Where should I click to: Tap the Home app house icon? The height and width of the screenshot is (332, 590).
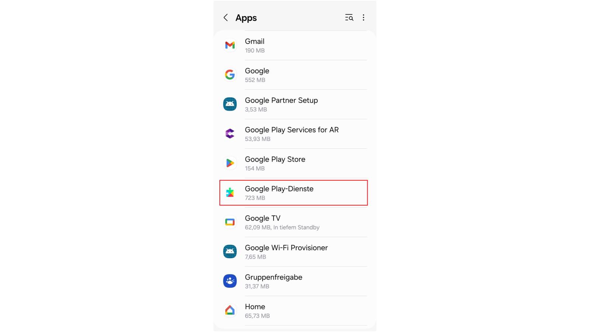click(x=230, y=311)
